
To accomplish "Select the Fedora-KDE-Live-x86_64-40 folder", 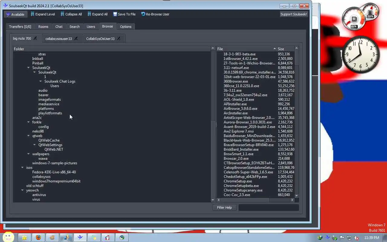I will [x=54, y=172].
